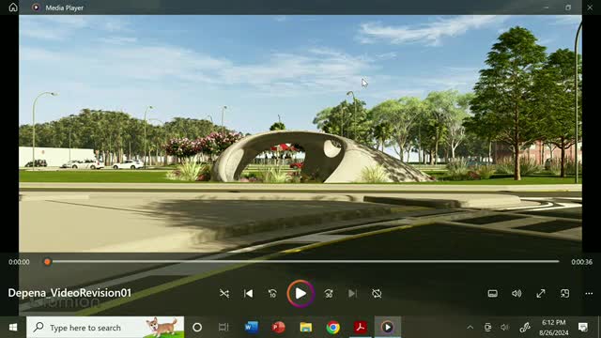Go to next track
The width and height of the screenshot is (601, 338).
point(353,294)
